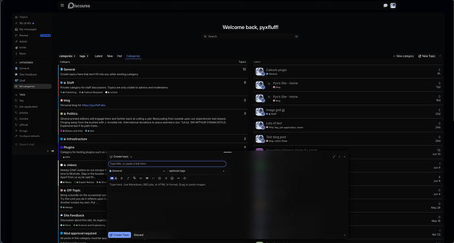Toggle the rich text editor mode button
Viewport: 454px width, 243px height.
click(112, 178)
